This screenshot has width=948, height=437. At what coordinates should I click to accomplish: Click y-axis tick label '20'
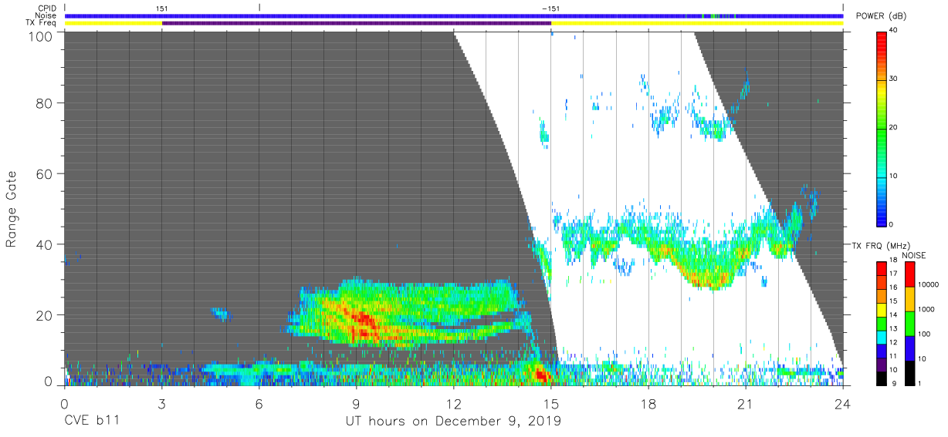[44, 315]
